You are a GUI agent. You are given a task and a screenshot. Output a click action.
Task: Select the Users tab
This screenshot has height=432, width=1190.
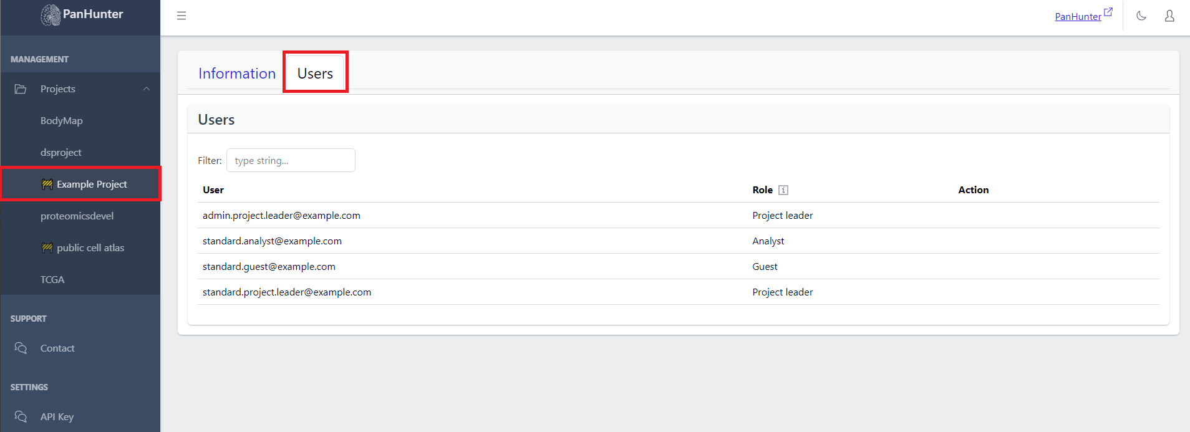tap(315, 74)
